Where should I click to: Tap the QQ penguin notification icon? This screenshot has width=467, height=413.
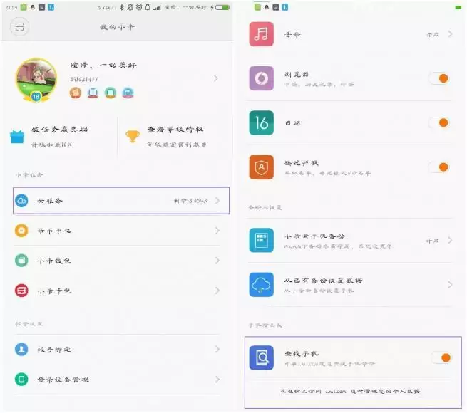[33, 7]
